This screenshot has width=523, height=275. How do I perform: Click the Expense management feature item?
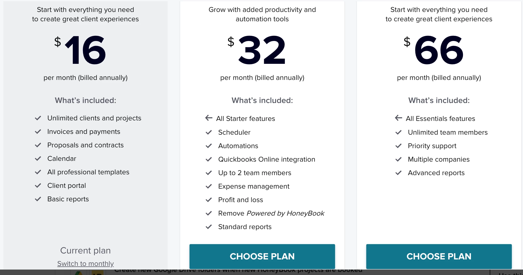click(254, 186)
